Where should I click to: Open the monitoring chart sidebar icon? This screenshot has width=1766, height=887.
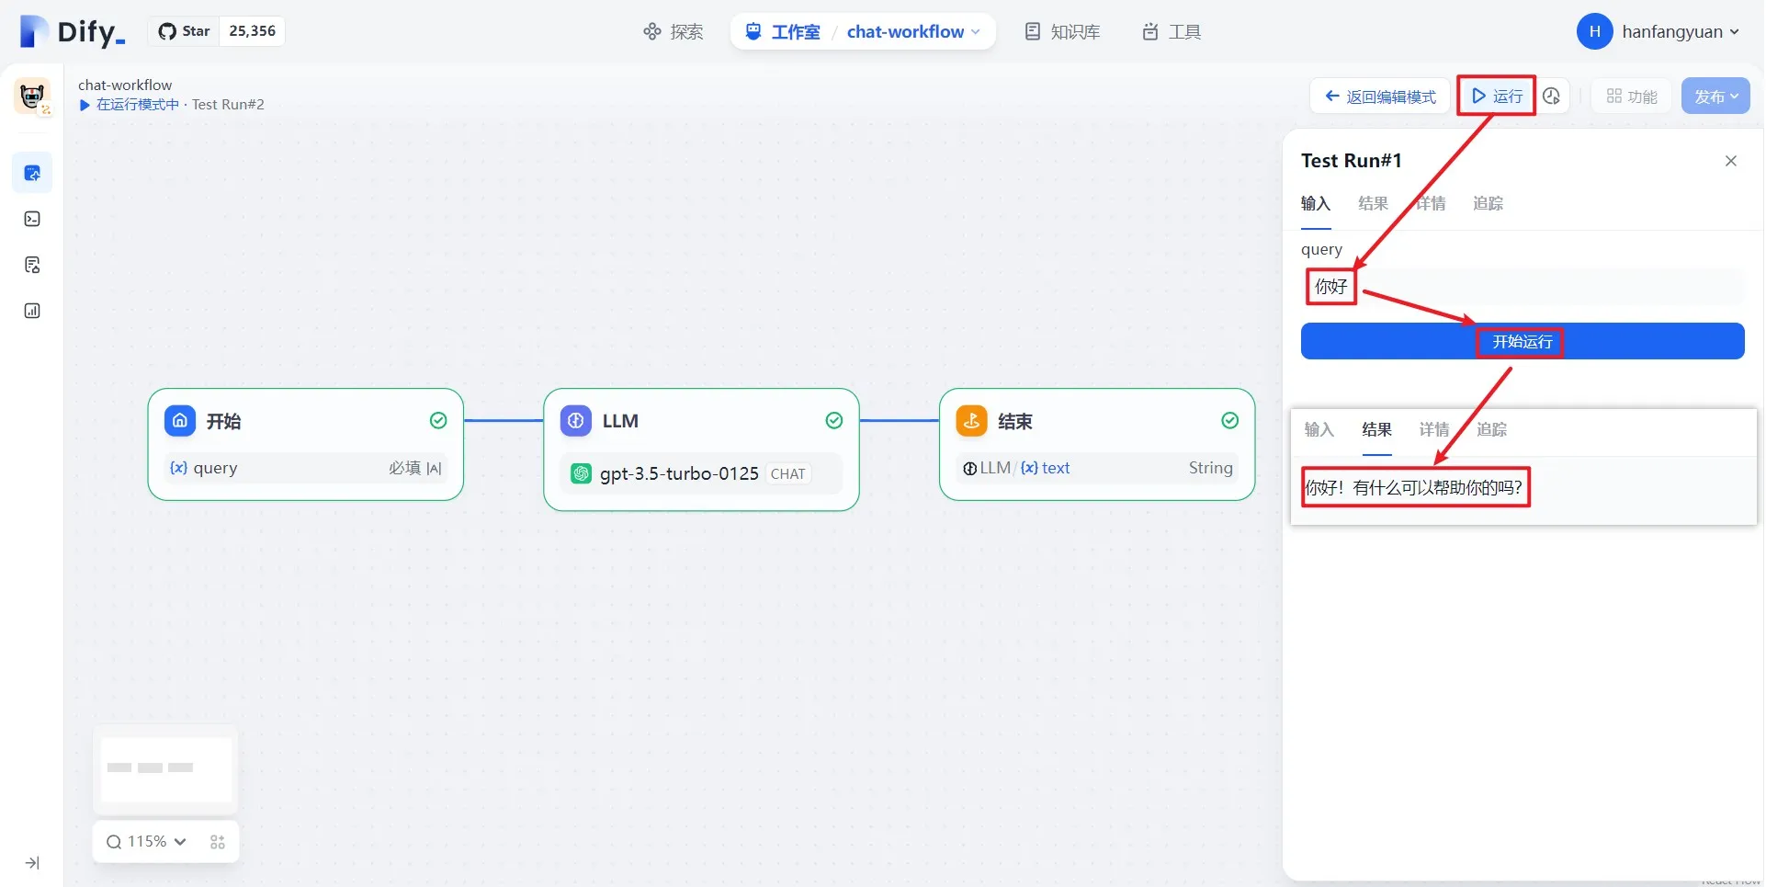(32, 311)
